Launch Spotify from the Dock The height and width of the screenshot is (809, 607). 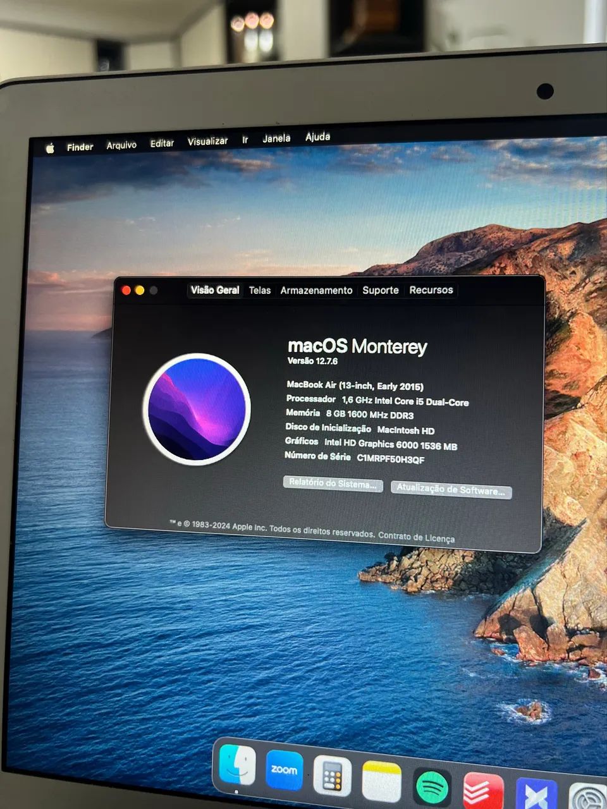[432, 788]
